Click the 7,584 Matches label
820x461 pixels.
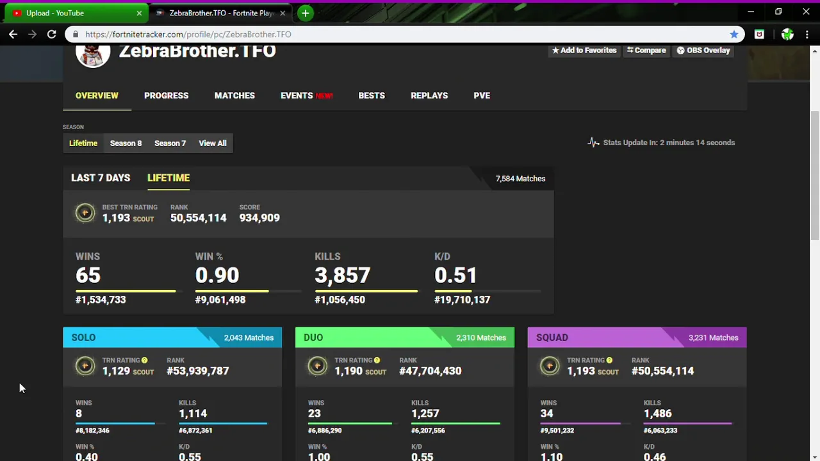(x=520, y=179)
